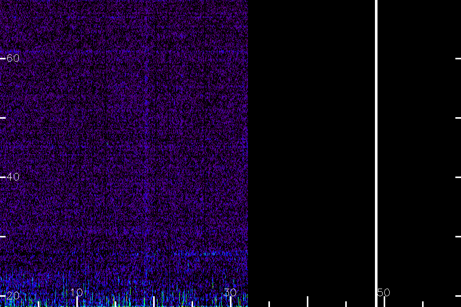The width and height of the screenshot is (461, 307).
Task: Click the "60" frequency axis label
Action: [13, 58]
